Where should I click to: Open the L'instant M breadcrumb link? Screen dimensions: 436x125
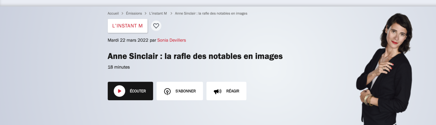coord(158,13)
